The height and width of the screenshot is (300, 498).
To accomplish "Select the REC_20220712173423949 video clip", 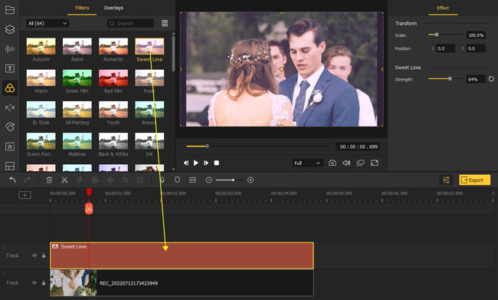I will [182, 283].
